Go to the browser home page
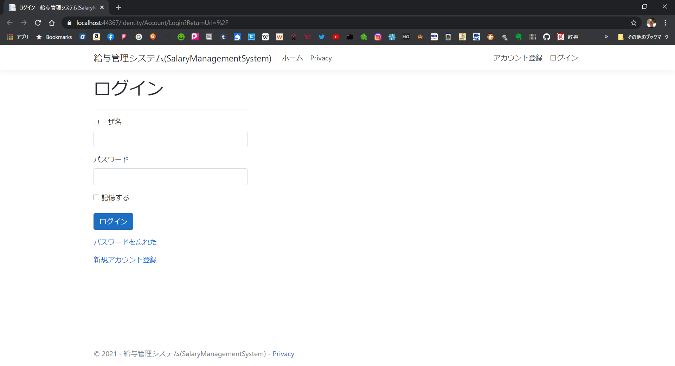This screenshot has width=675, height=366. click(x=52, y=23)
